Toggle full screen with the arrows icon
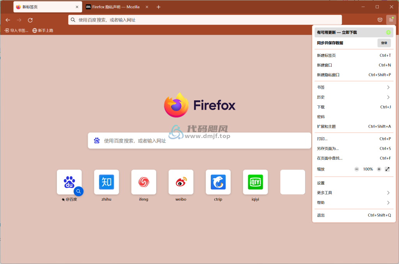Image resolution: width=399 pixels, height=264 pixels. pyautogui.click(x=387, y=169)
